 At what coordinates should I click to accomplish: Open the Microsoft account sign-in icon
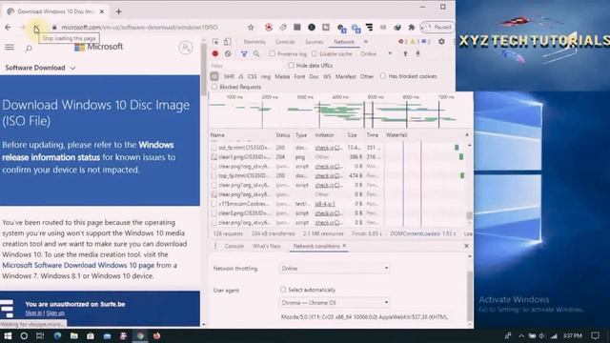[186, 48]
